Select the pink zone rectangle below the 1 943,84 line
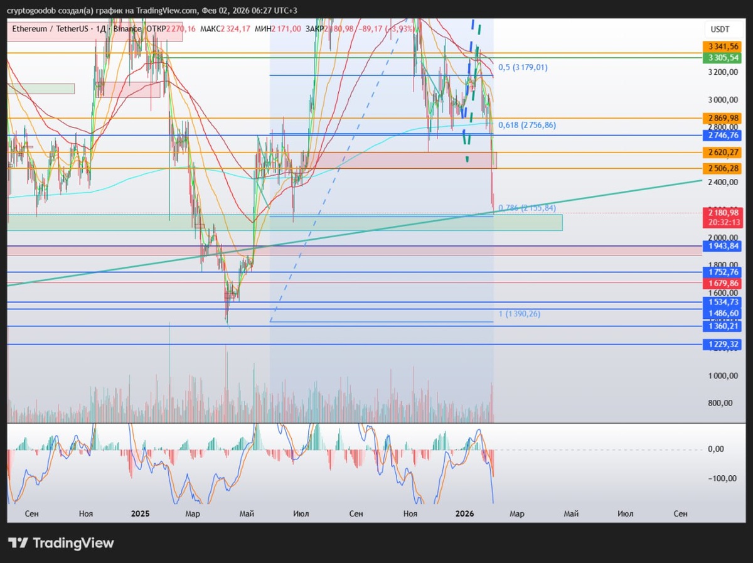The height and width of the screenshot is (563, 753). (355, 250)
